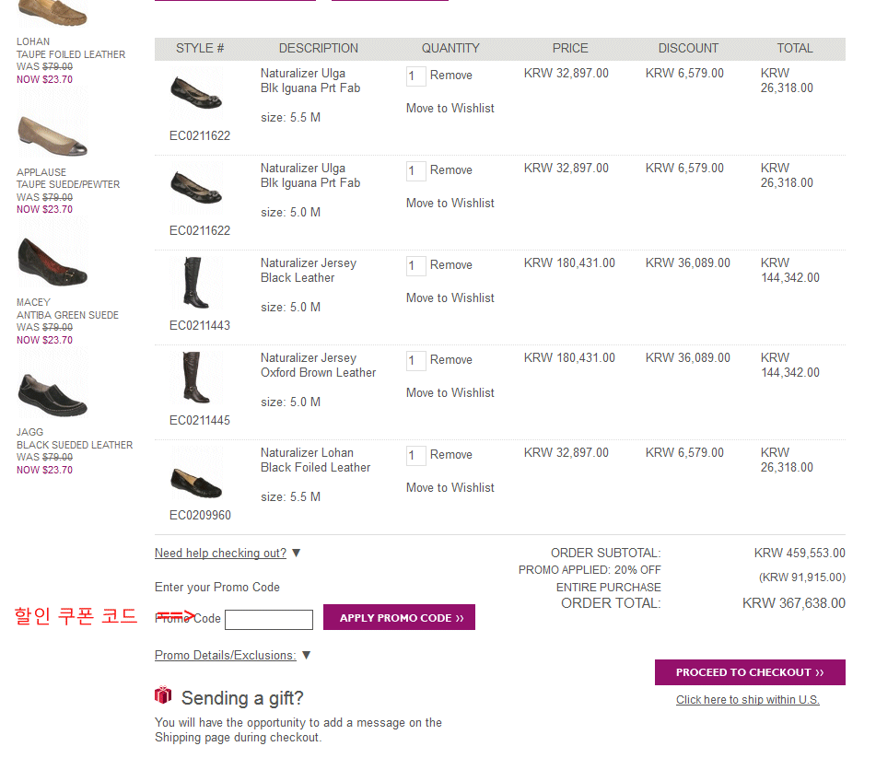This screenshot has width=876, height=758.
Task: Click the ship within U.S. link
Action: point(747,700)
